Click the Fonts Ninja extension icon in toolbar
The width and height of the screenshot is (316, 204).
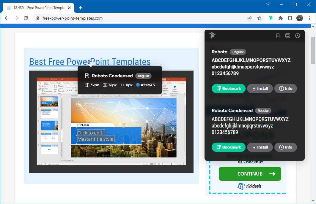point(271,18)
